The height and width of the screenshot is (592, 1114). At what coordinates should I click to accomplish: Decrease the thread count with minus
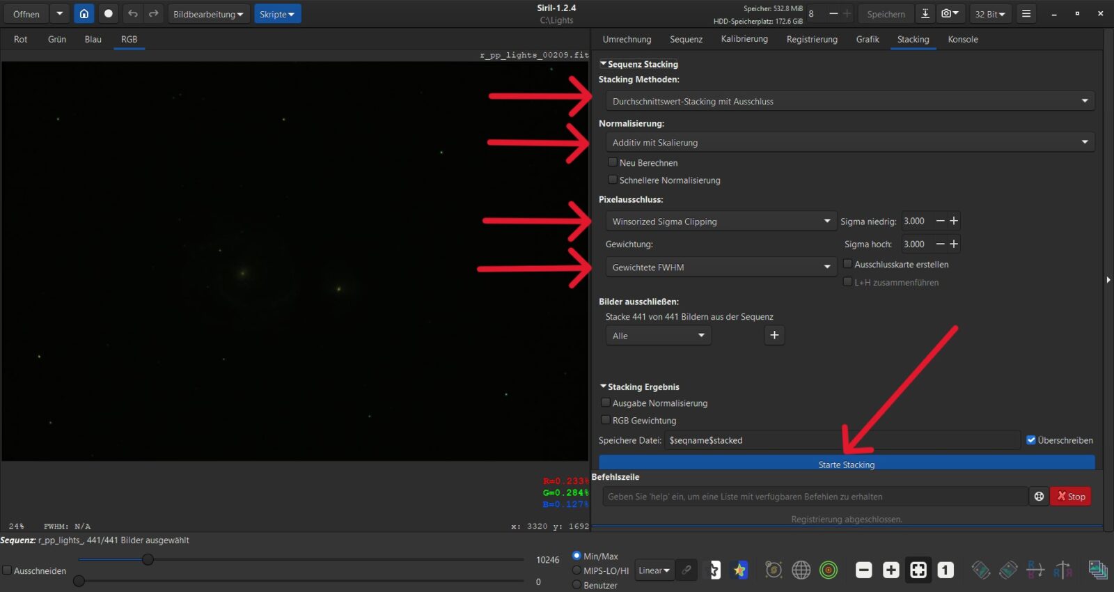tap(833, 14)
